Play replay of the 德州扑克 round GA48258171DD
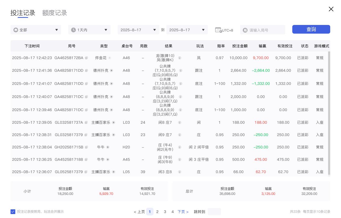 click(111, 70)
